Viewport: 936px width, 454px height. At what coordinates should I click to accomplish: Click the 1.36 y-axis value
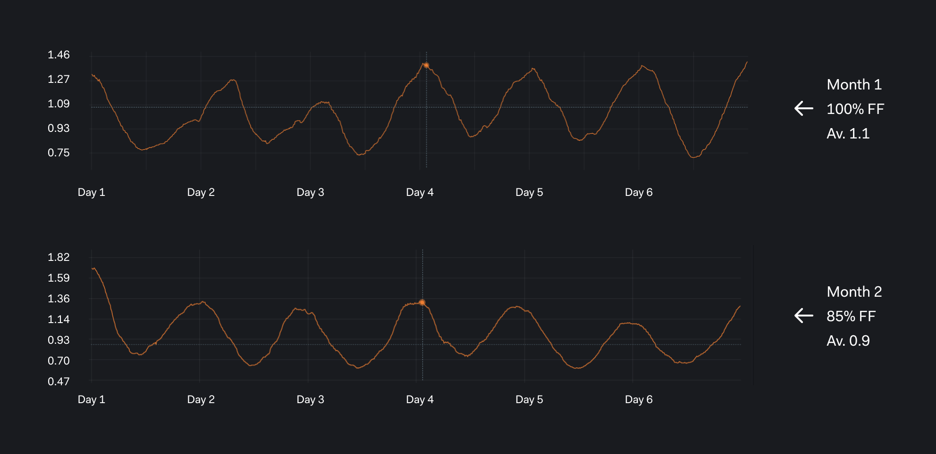pyautogui.click(x=58, y=299)
